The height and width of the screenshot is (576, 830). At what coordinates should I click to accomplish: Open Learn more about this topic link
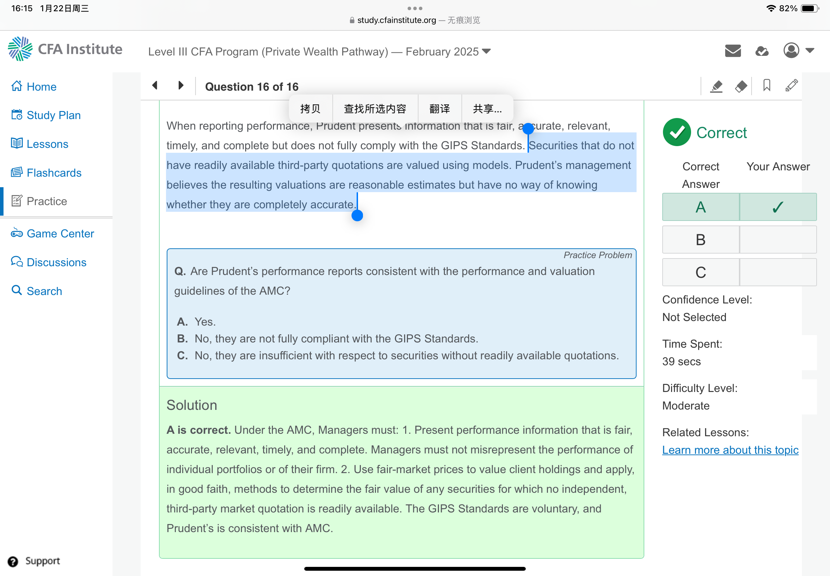tap(730, 450)
